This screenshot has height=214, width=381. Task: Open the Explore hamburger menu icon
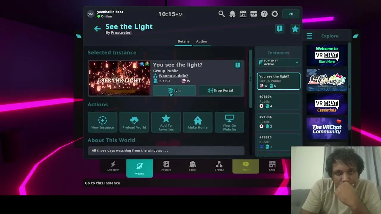click(310, 36)
